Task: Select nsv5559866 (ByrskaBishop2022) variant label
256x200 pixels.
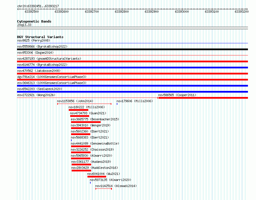Action: 42,46
